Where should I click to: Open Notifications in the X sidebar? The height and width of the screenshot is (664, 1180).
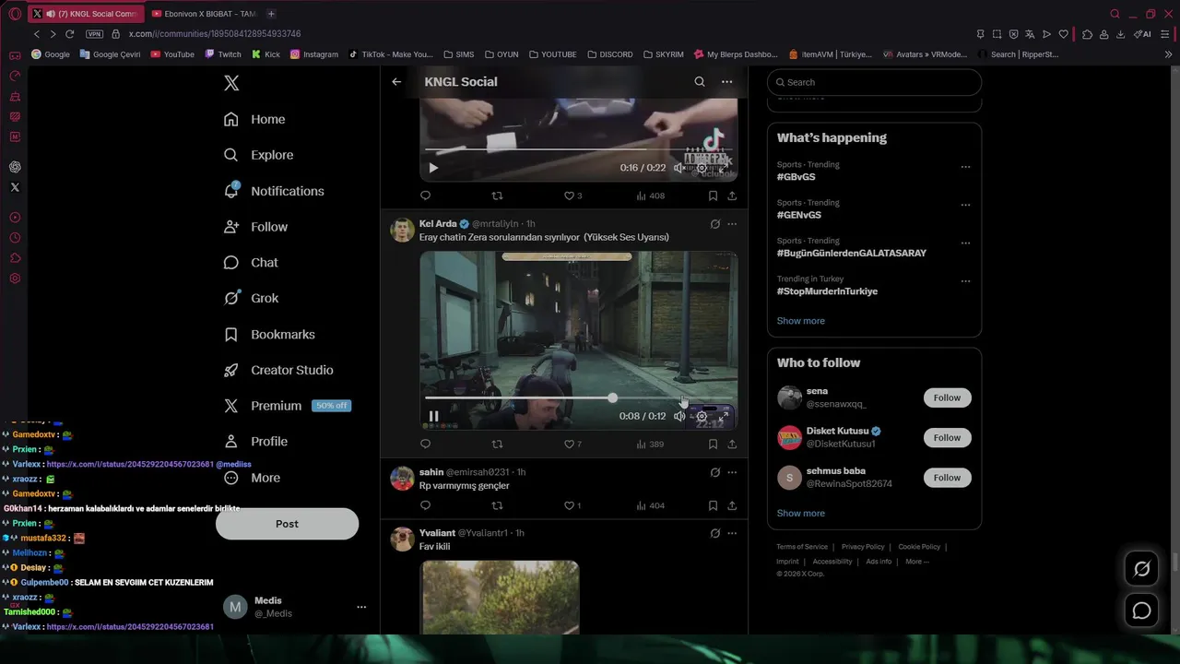click(x=274, y=191)
